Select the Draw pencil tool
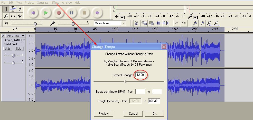 click(20, 9)
